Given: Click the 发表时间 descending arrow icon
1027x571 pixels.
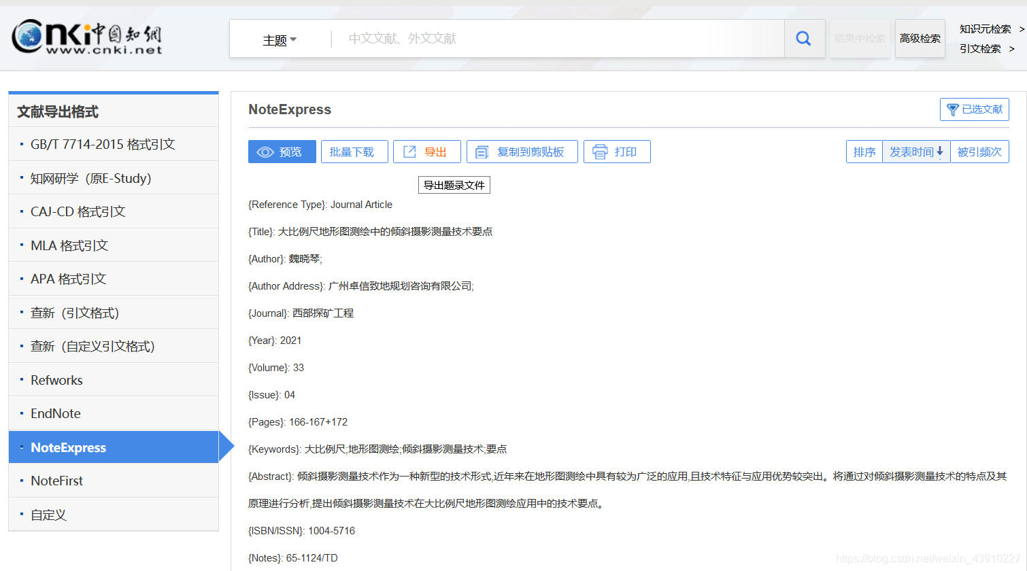Looking at the screenshot, I should click(940, 152).
